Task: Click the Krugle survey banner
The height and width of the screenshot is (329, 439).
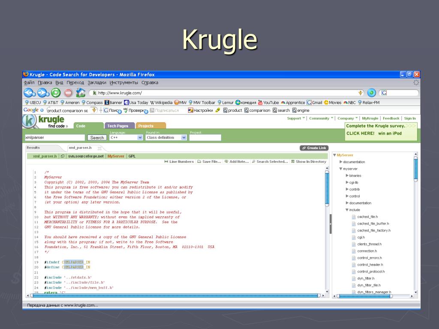Action: [381, 131]
